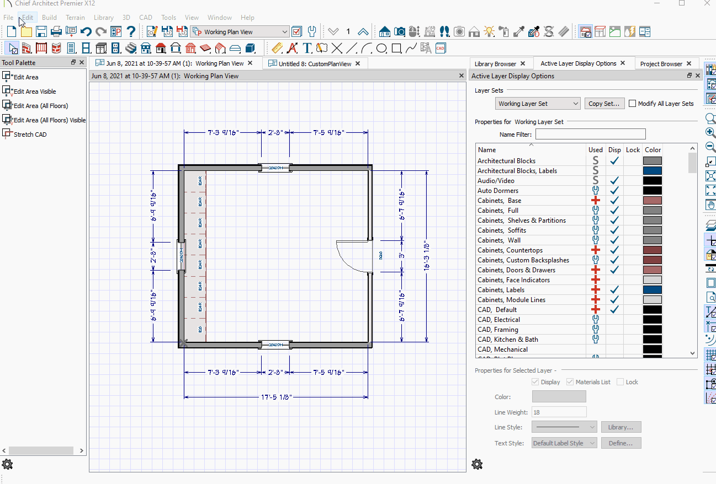The height and width of the screenshot is (484, 716).
Task: Activate the Take Screenshot camera tool
Action: click(459, 31)
